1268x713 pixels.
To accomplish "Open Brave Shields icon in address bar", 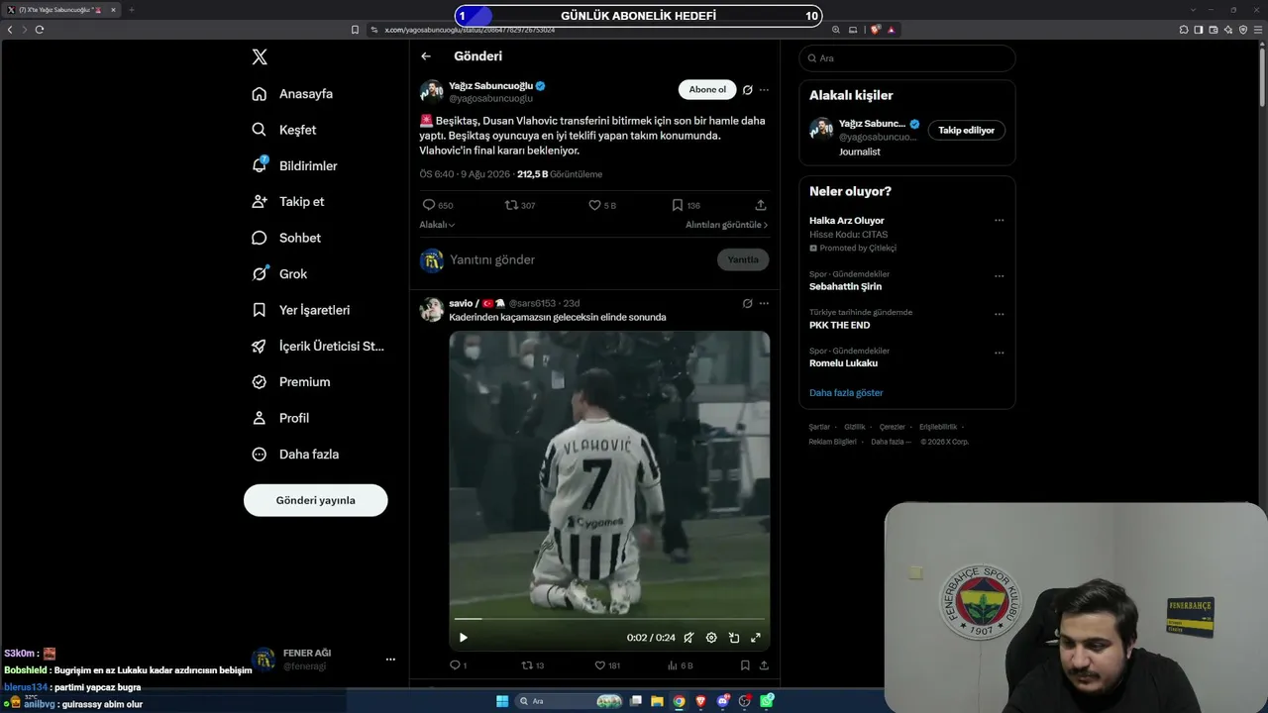I will click(876, 30).
